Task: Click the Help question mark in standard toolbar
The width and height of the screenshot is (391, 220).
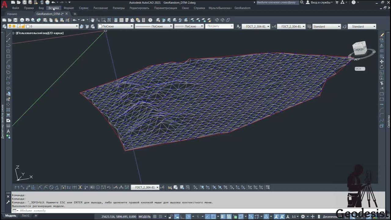Action: (150, 20)
